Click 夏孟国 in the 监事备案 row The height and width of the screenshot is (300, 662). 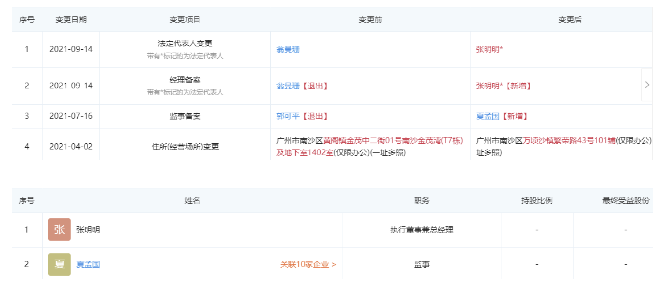pos(487,116)
